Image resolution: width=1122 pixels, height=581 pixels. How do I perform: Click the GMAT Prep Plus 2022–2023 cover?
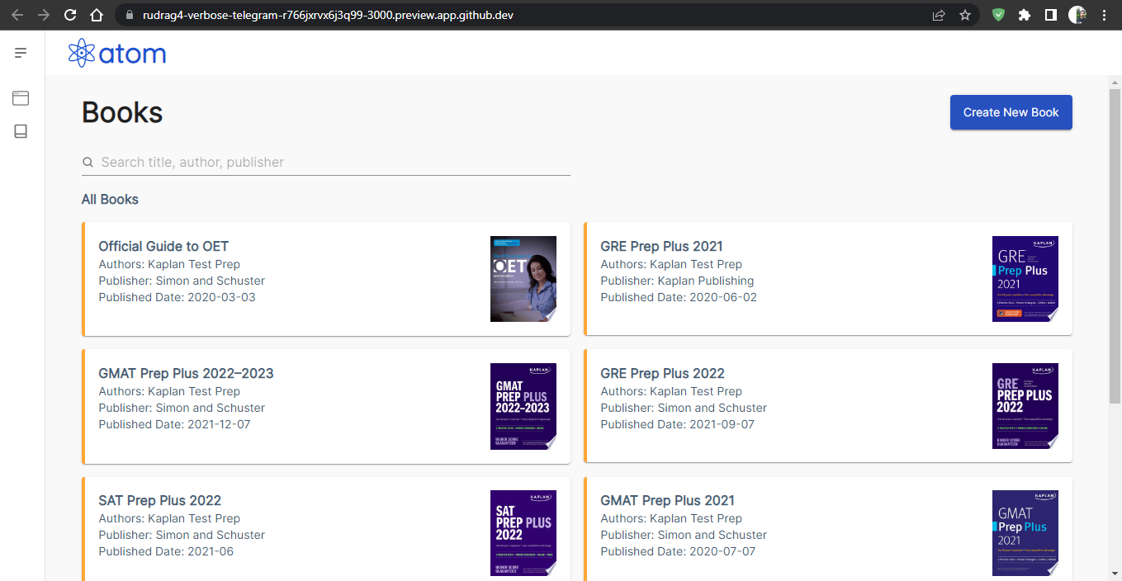coord(523,406)
